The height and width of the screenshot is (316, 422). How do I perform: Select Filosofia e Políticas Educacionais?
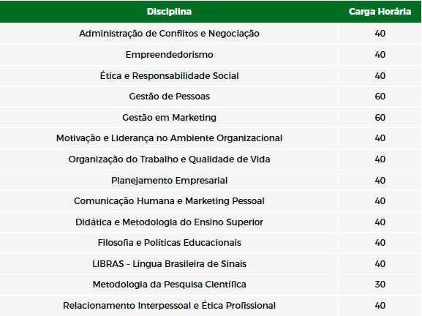point(169,243)
